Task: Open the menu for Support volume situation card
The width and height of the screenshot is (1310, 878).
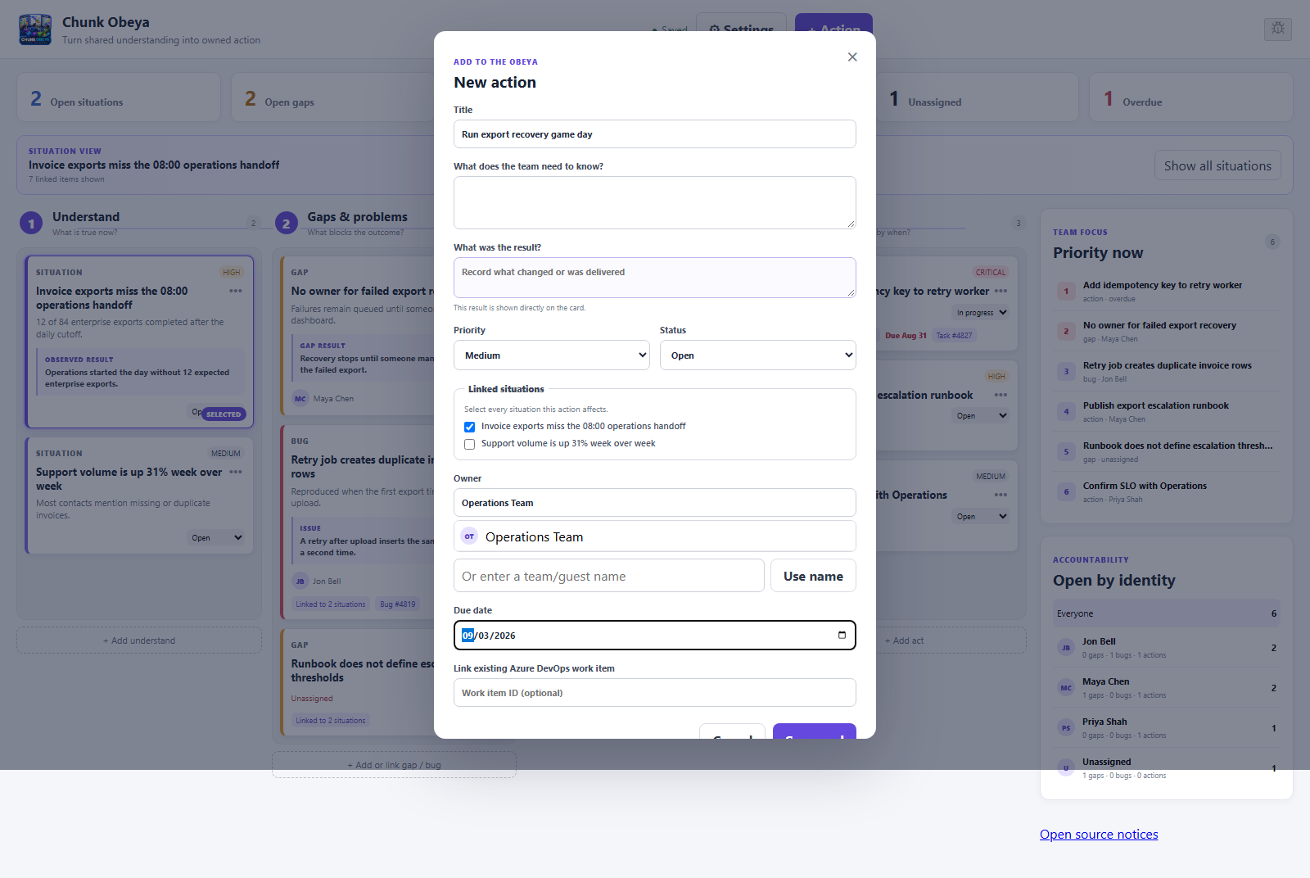Action: pos(236,472)
